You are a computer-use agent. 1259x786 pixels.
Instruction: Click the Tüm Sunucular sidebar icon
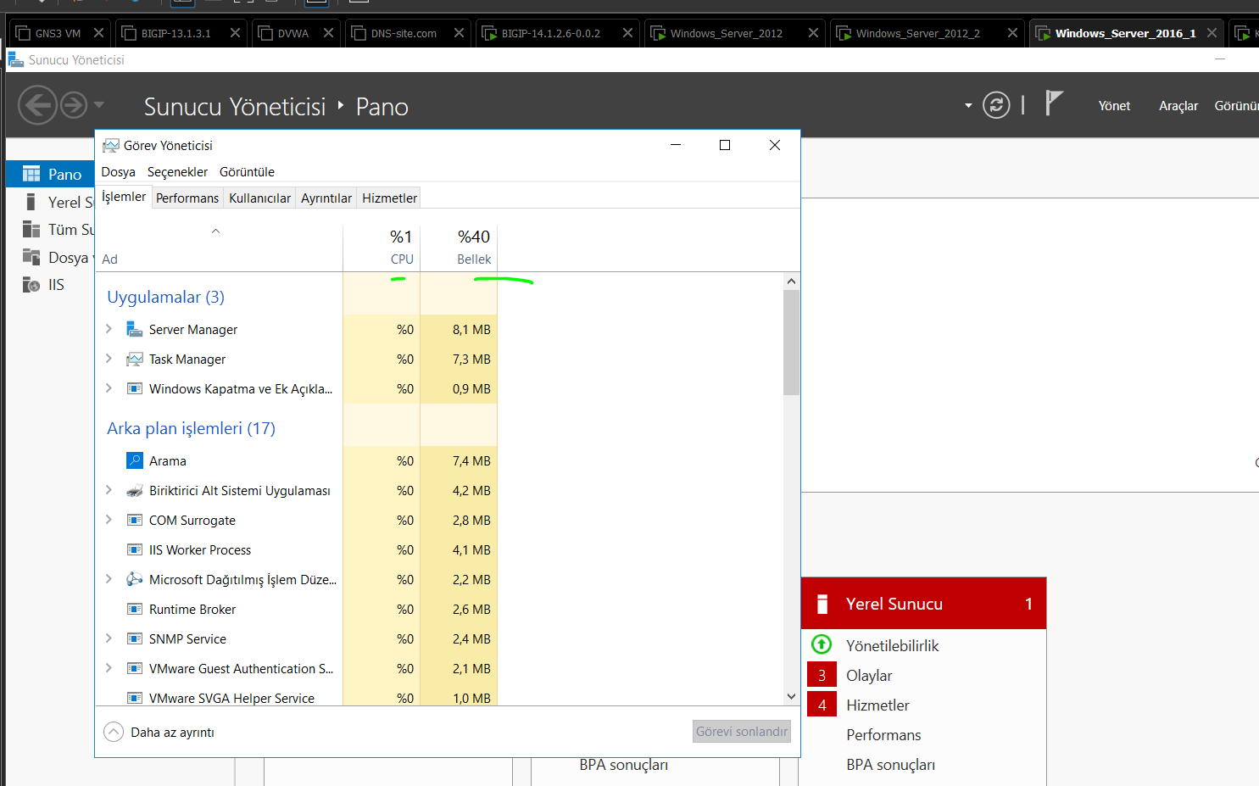(31, 229)
